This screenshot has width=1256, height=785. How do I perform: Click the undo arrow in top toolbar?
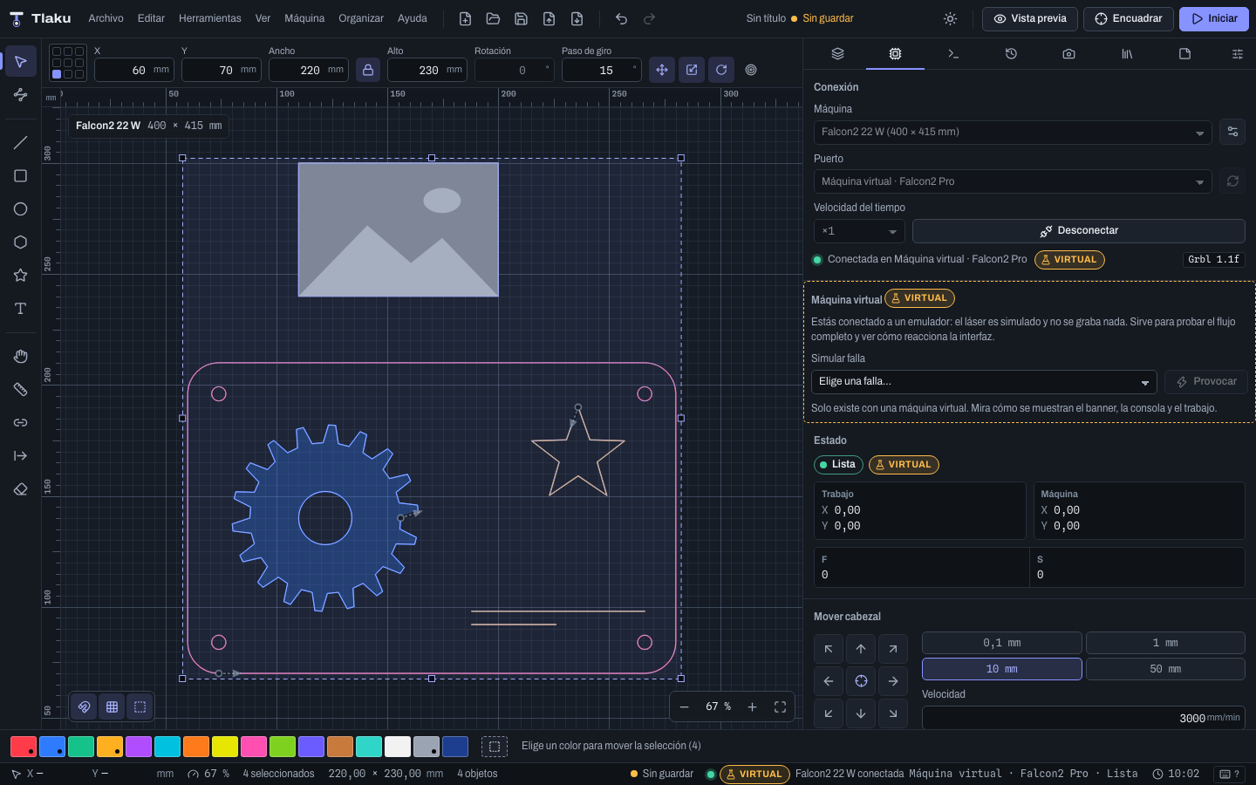point(621,18)
